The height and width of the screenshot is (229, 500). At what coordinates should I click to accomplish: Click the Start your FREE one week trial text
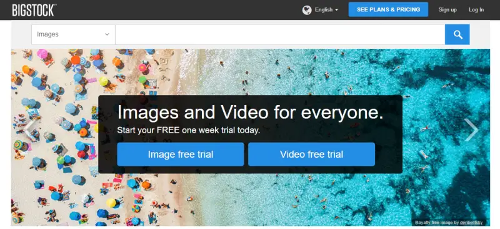[189, 130]
